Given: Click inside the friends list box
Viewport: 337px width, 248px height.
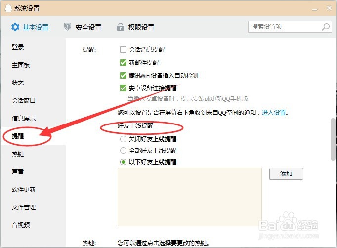Looking at the screenshot, I should point(190,197).
